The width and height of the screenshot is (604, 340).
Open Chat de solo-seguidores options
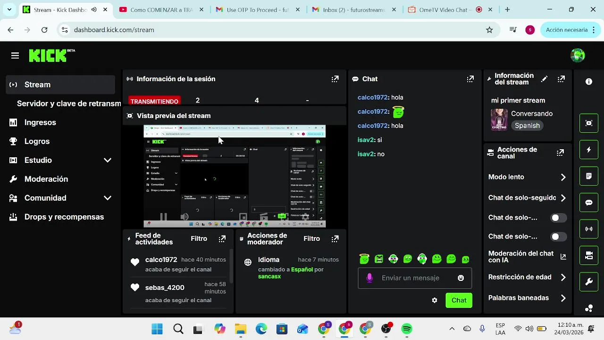coord(527,198)
